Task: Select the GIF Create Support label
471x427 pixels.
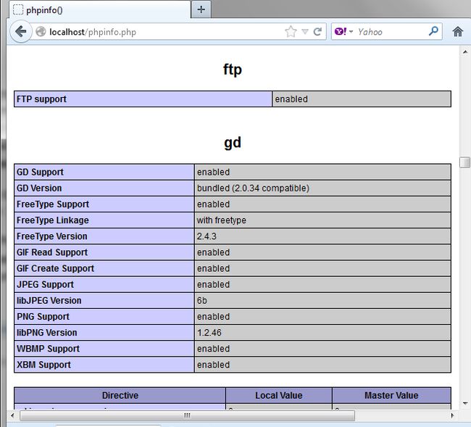Action: pos(55,268)
